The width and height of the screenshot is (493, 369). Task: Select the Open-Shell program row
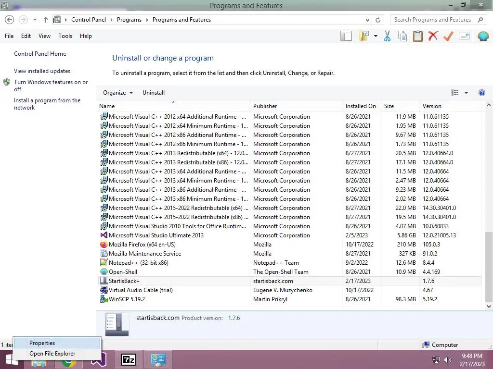point(289,272)
